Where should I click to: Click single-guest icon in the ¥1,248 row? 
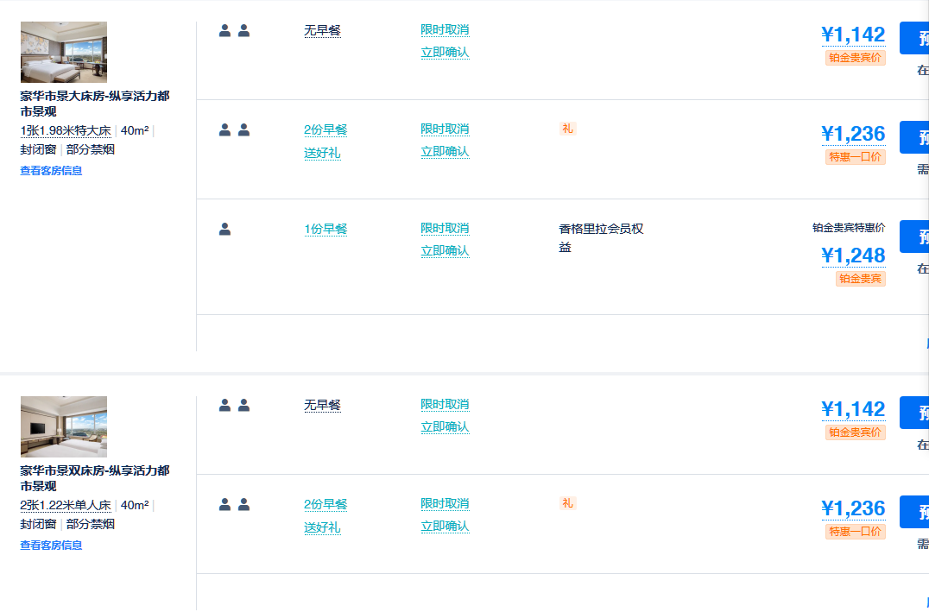pyautogui.click(x=224, y=229)
